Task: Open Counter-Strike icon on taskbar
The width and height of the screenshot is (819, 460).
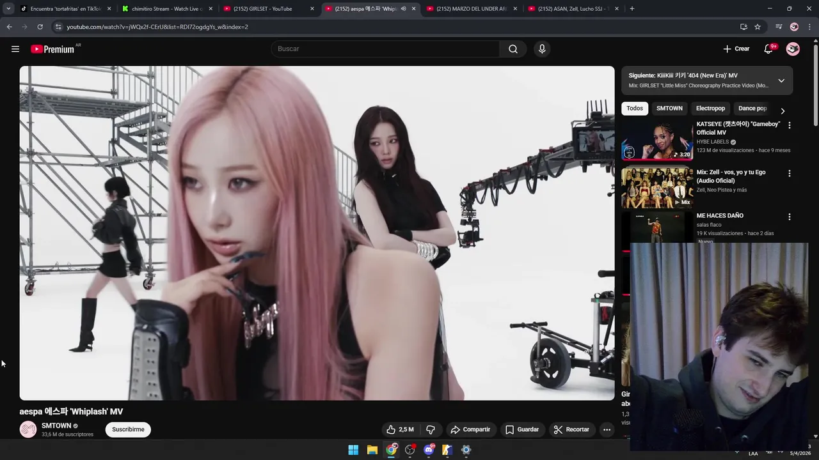Action: click(x=447, y=450)
